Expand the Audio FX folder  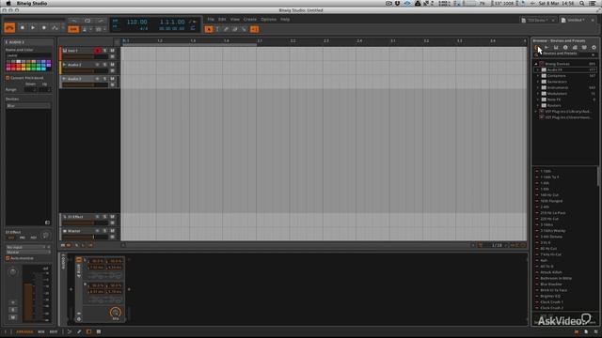click(538, 70)
